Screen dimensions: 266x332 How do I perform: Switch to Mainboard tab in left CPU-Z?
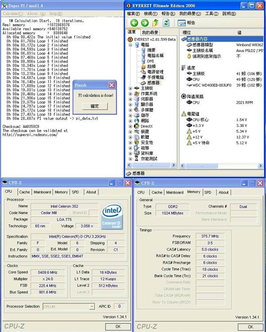click(x=42, y=192)
